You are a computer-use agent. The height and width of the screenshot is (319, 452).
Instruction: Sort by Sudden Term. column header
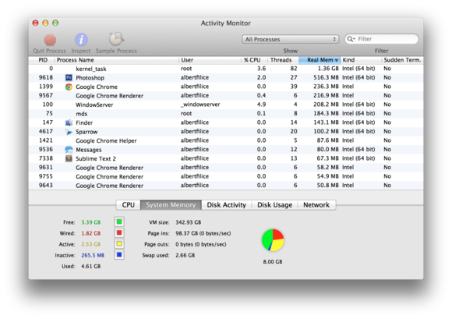click(x=402, y=60)
